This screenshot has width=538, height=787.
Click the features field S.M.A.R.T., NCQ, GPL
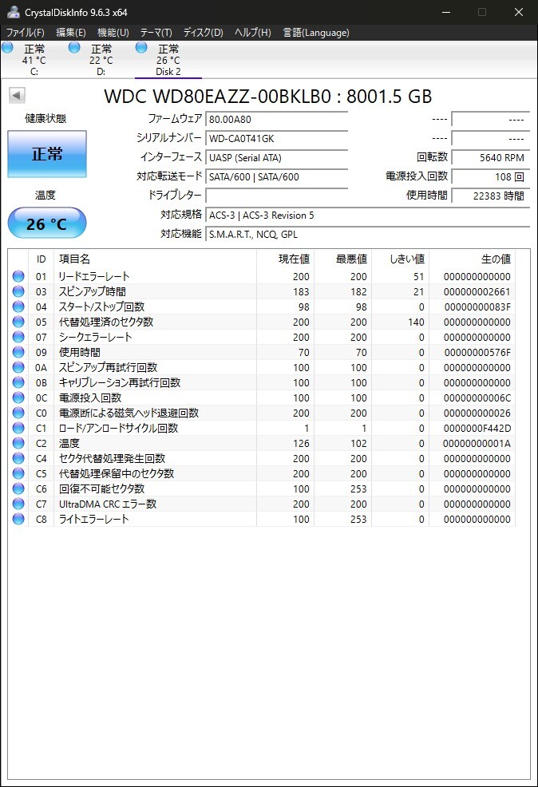[x=367, y=235]
